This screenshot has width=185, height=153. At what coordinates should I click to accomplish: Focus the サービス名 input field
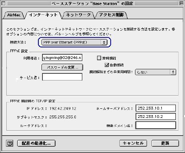[62, 77]
